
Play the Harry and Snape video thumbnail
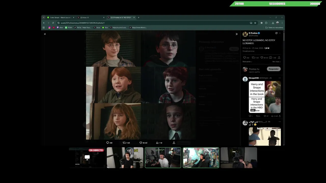click(x=265, y=97)
